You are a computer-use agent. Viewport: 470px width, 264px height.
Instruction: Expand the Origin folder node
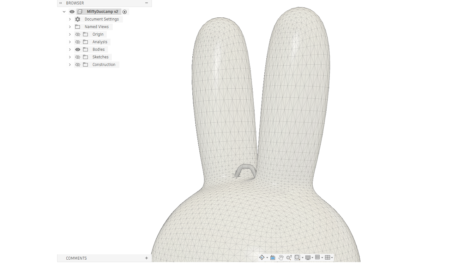click(70, 34)
